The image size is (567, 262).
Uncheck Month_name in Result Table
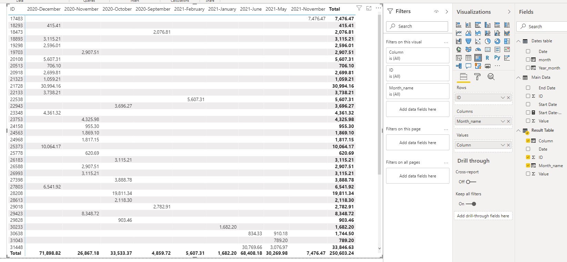pos(528,165)
